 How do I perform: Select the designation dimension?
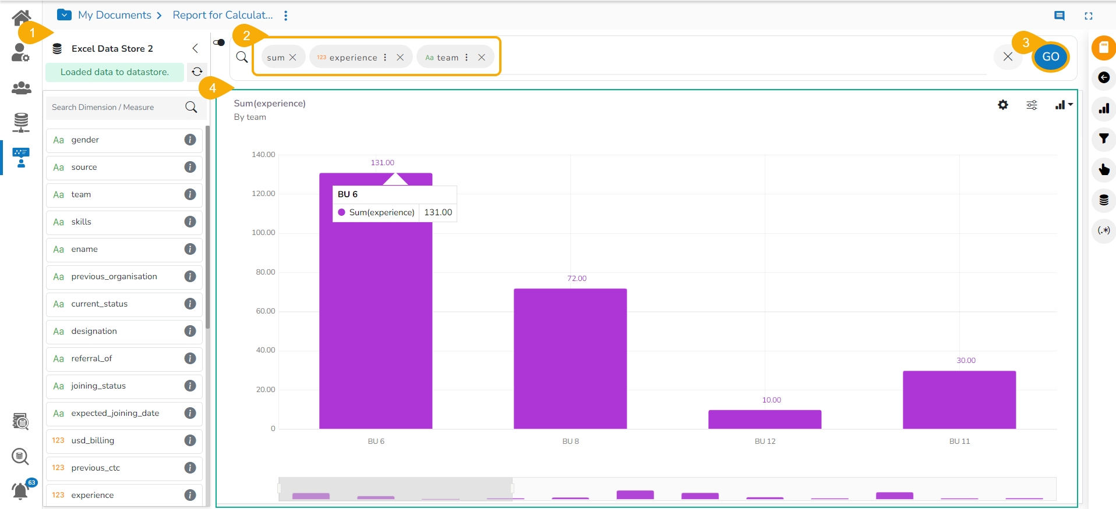94,331
